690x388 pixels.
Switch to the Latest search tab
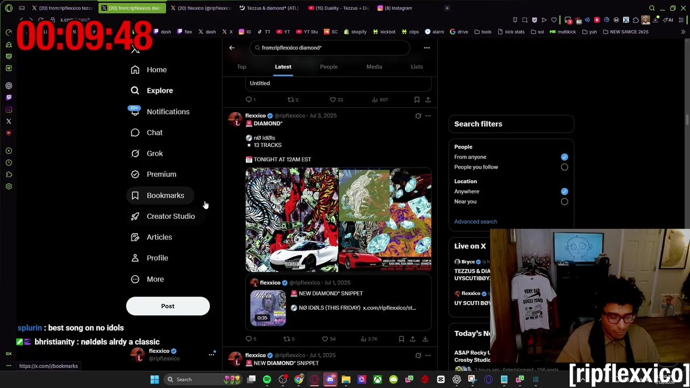click(x=283, y=67)
